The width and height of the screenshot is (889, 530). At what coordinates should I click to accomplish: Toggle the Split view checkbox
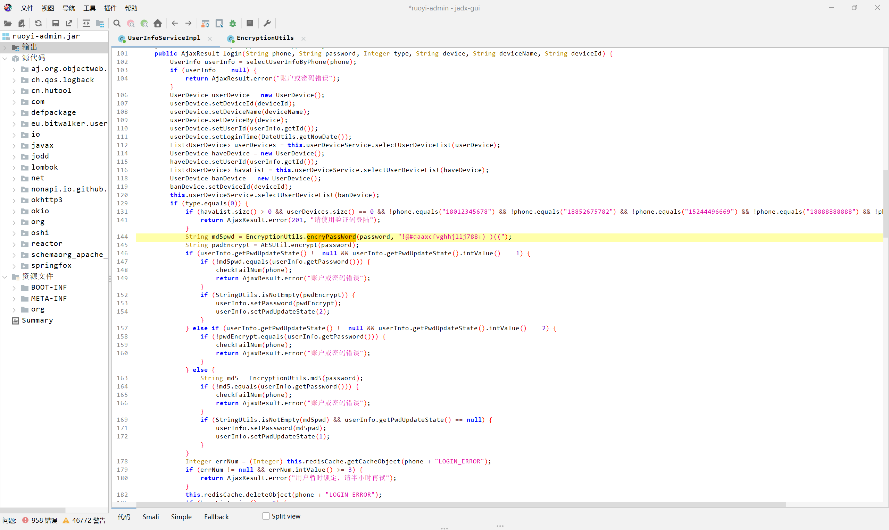(x=266, y=516)
